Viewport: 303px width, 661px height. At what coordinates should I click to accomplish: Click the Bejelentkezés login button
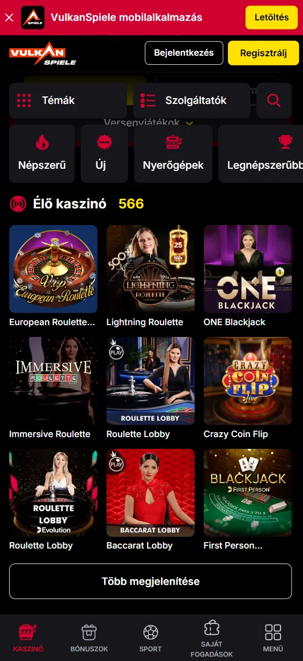pyautogui.click(x=184, y=53)
